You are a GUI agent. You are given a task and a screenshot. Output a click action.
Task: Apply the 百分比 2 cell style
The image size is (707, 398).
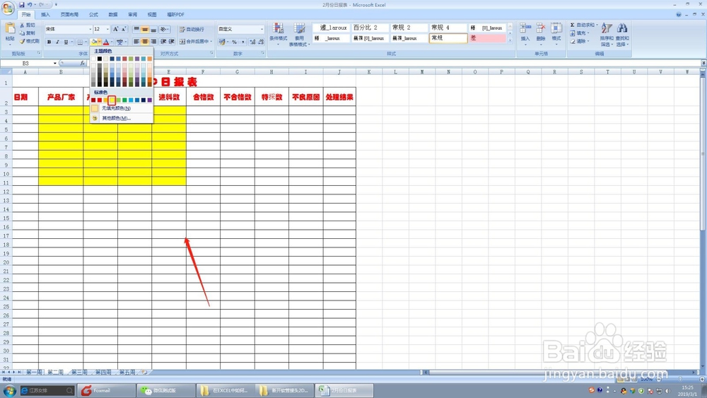click(x=370, y=28)
